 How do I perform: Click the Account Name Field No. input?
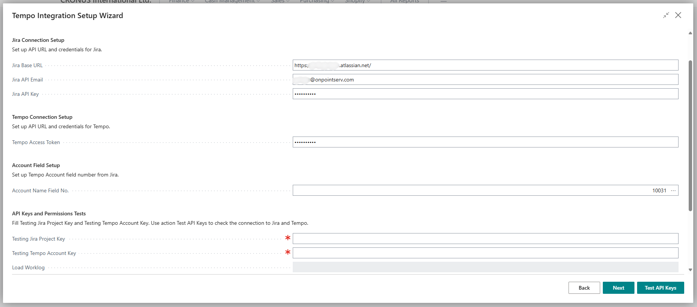click(x=471, y=190)
